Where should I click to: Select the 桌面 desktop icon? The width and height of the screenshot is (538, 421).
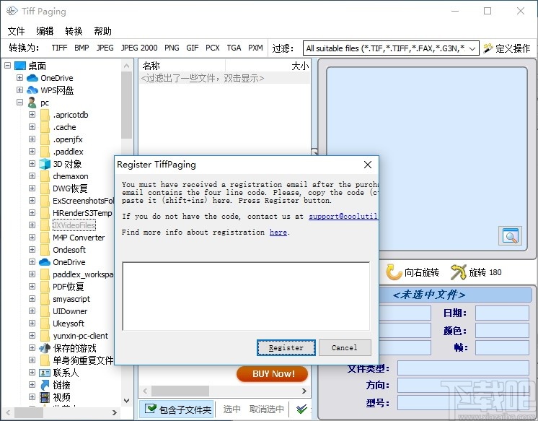click(x=20, y=66)
